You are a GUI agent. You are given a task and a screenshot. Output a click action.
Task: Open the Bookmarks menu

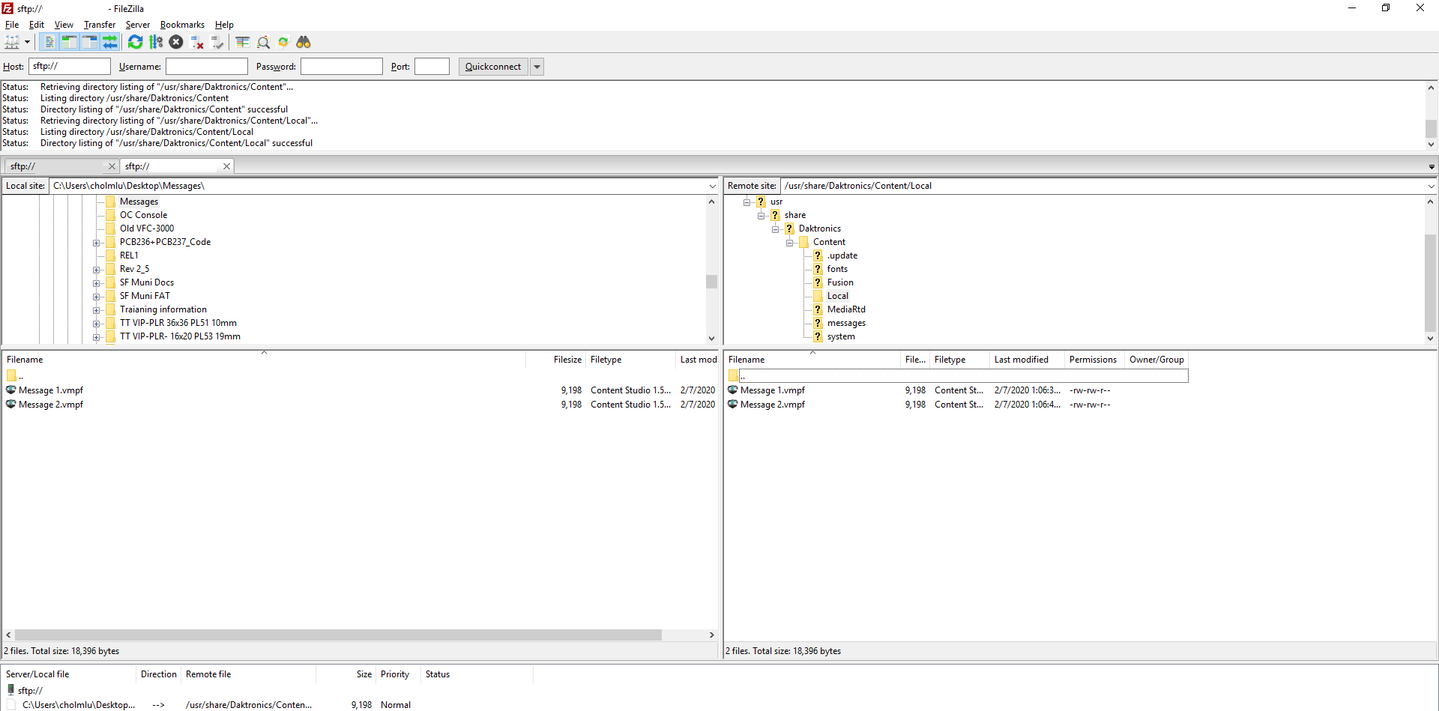182,25
